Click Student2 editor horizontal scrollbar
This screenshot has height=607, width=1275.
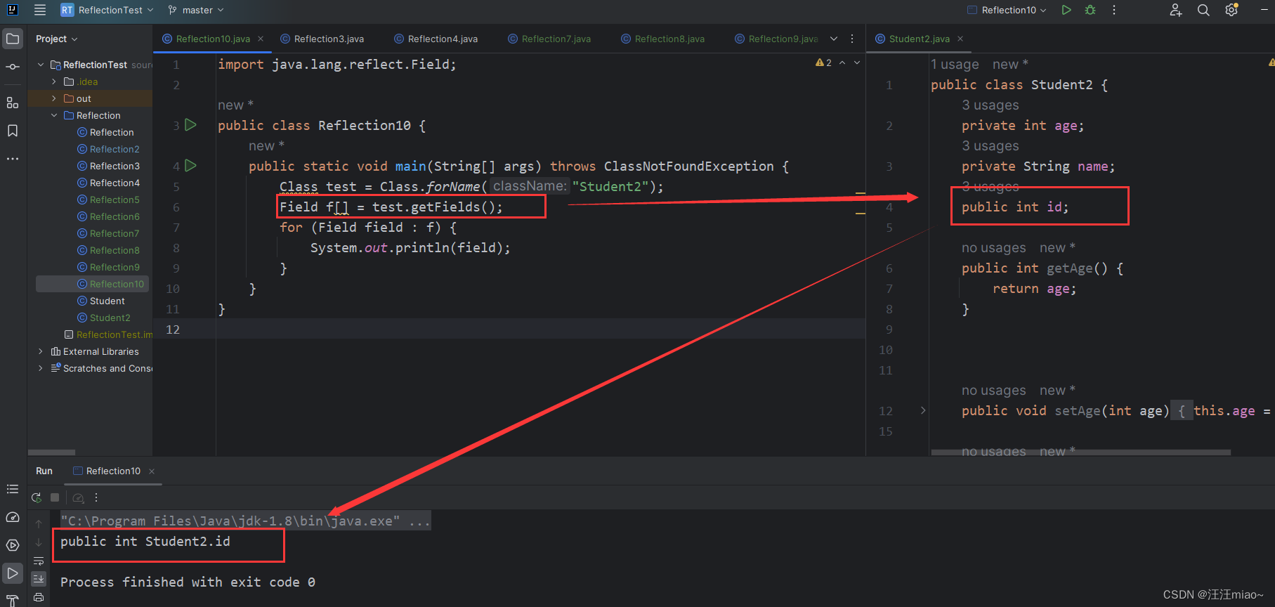[1080, 452]
